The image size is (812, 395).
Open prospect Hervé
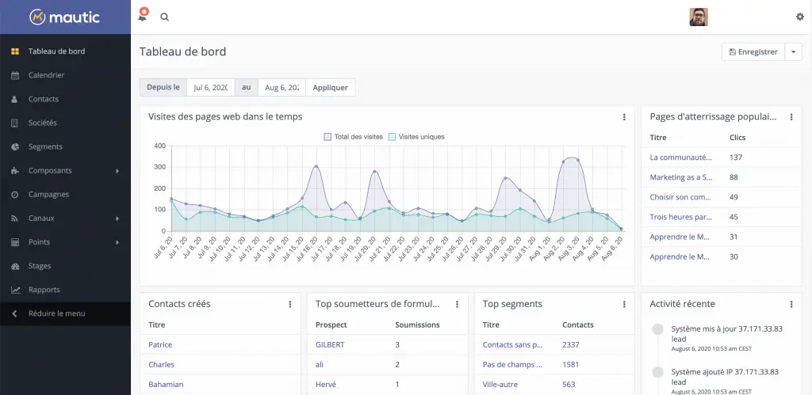coord(326,384)
